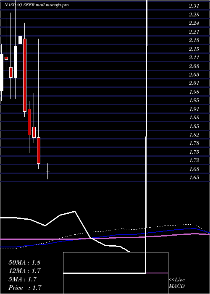Click the 1.75 price axis label
The width and height of the screenshot is (210, 294).
point(194,152)
